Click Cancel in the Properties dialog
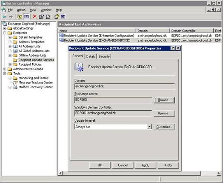 tap(123, 165)
